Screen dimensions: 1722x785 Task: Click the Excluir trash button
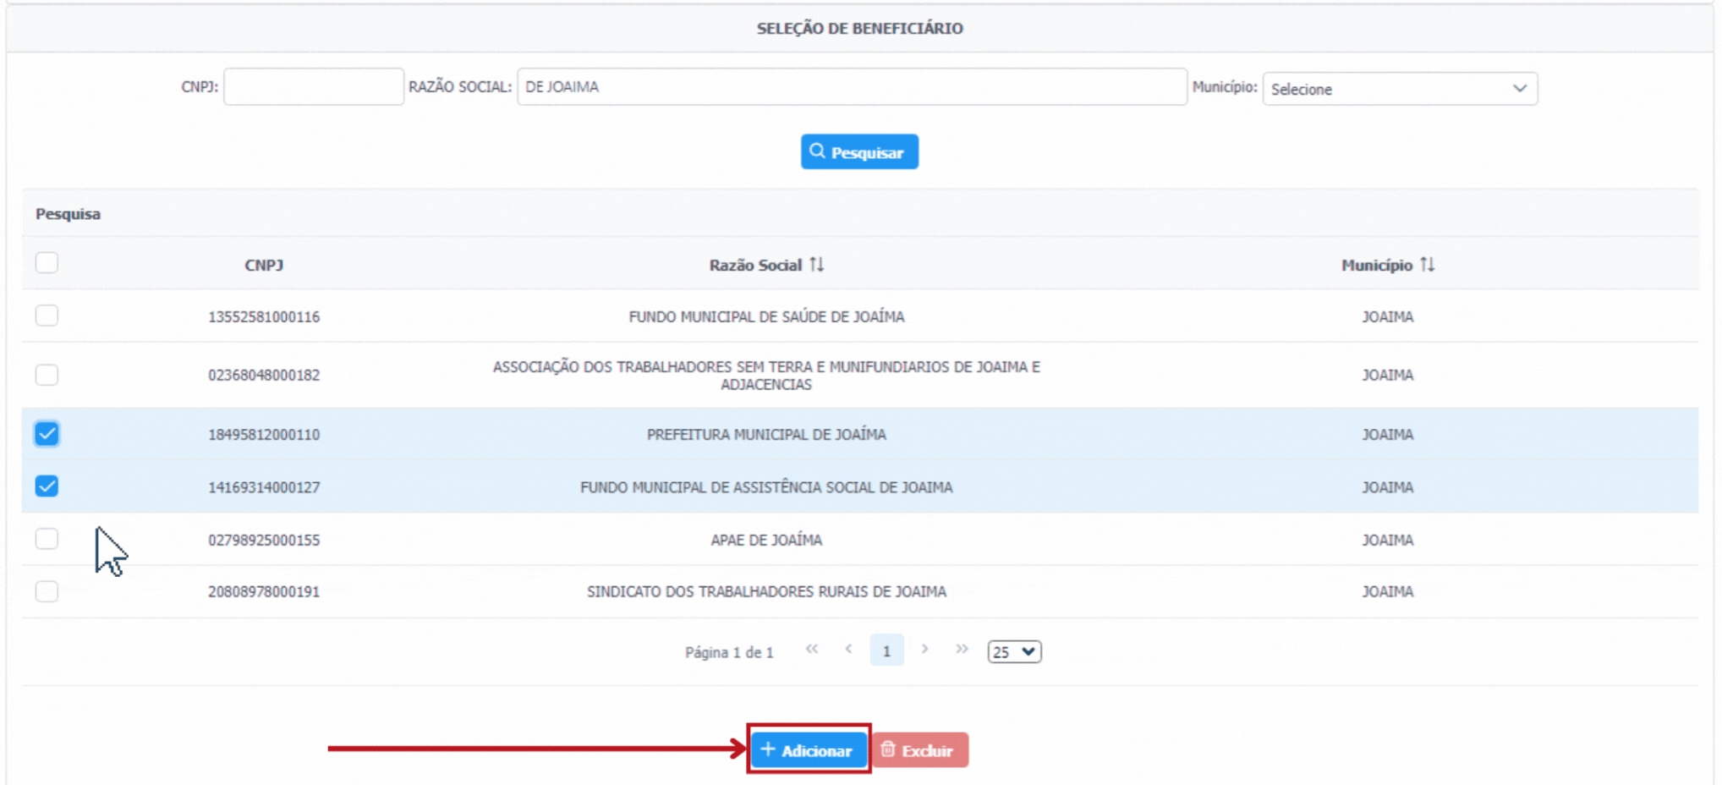click(919, 750)
